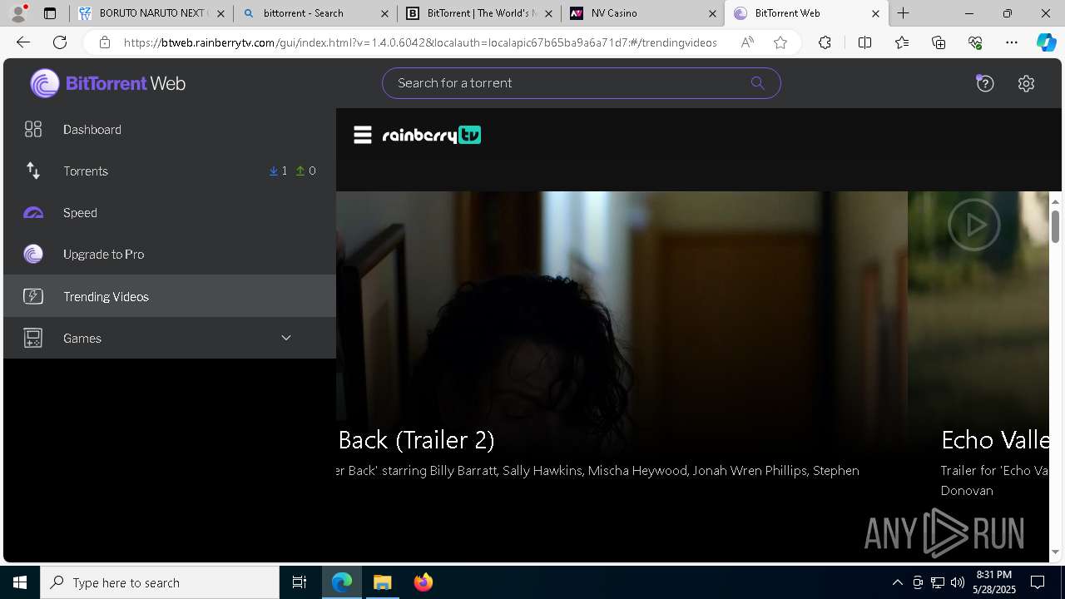The image size is (1065, 599).
Task: Go to the Speed page
Action: (170, 212)
